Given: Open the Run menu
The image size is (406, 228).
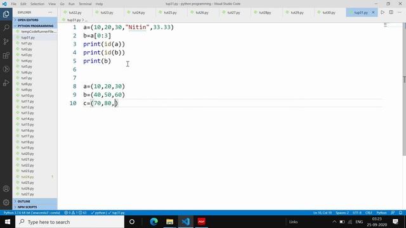Looking at the screenshot, I should coord(72,4).
